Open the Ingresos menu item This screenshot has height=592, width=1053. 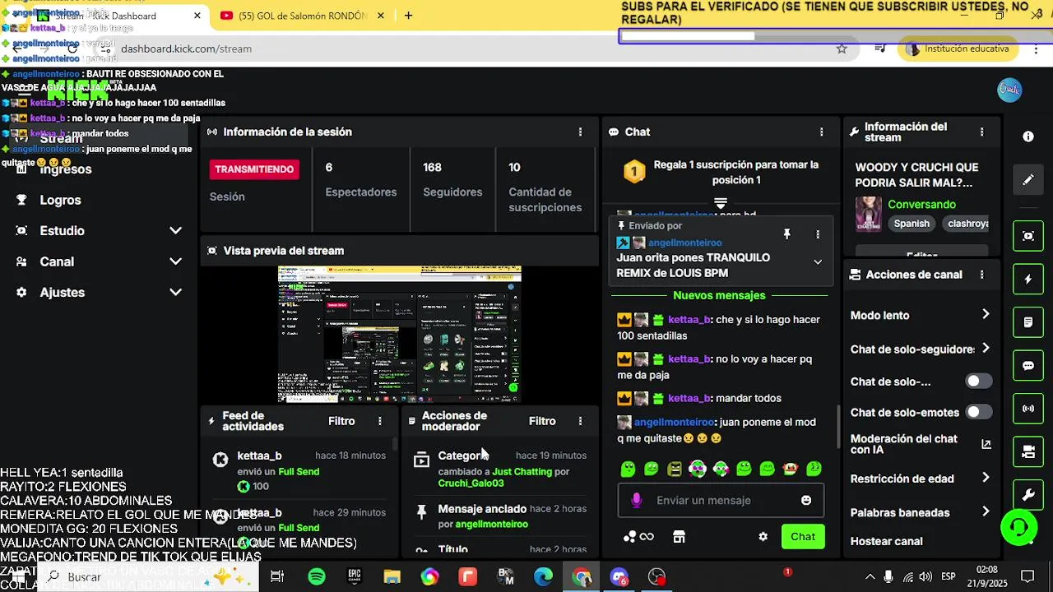click(x=66, y=169)
